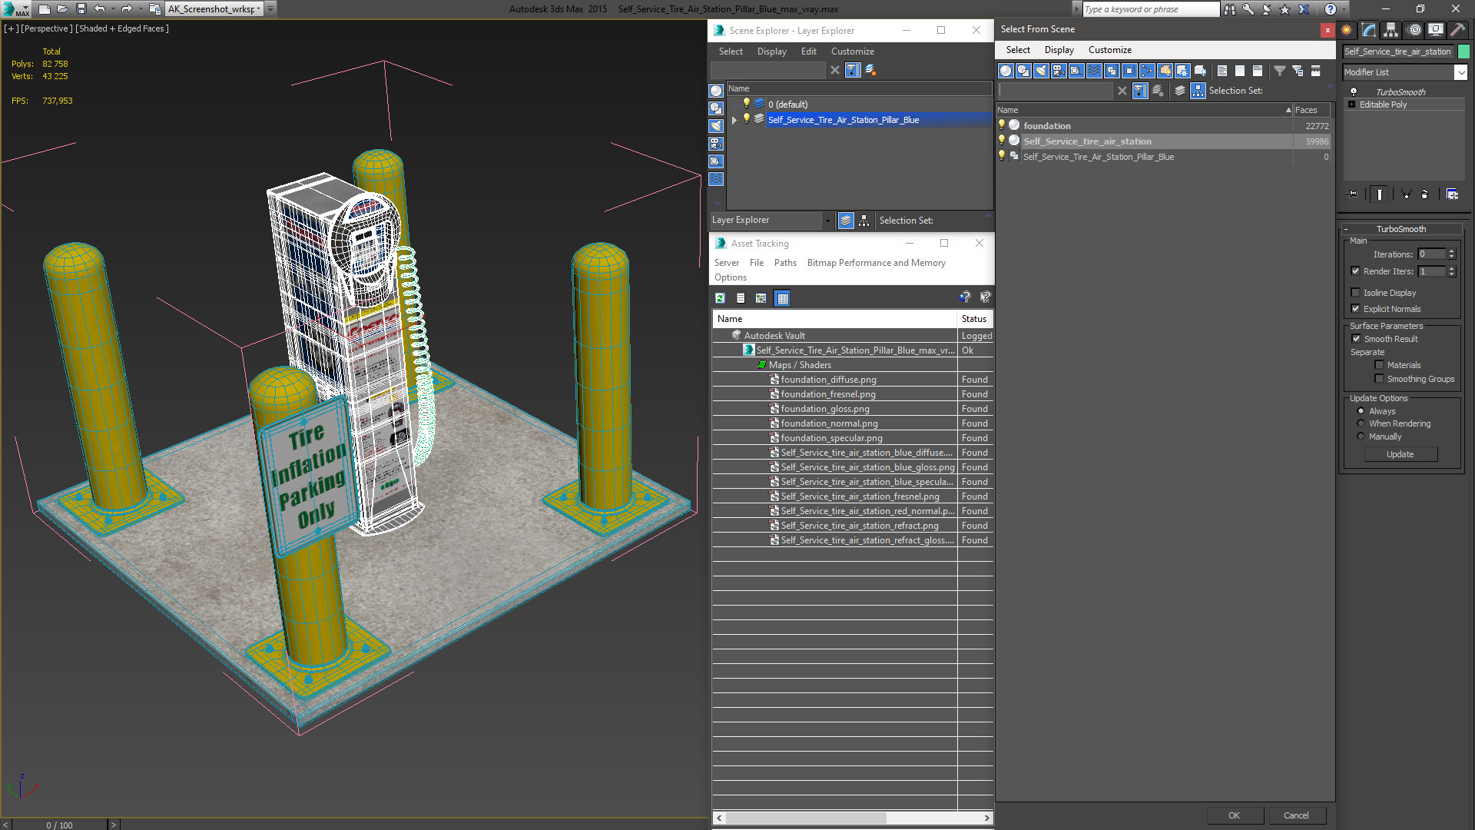Open Bitmap Performance and Memory menu
The height and width of the screenshot is (830, 1475).
876,263
